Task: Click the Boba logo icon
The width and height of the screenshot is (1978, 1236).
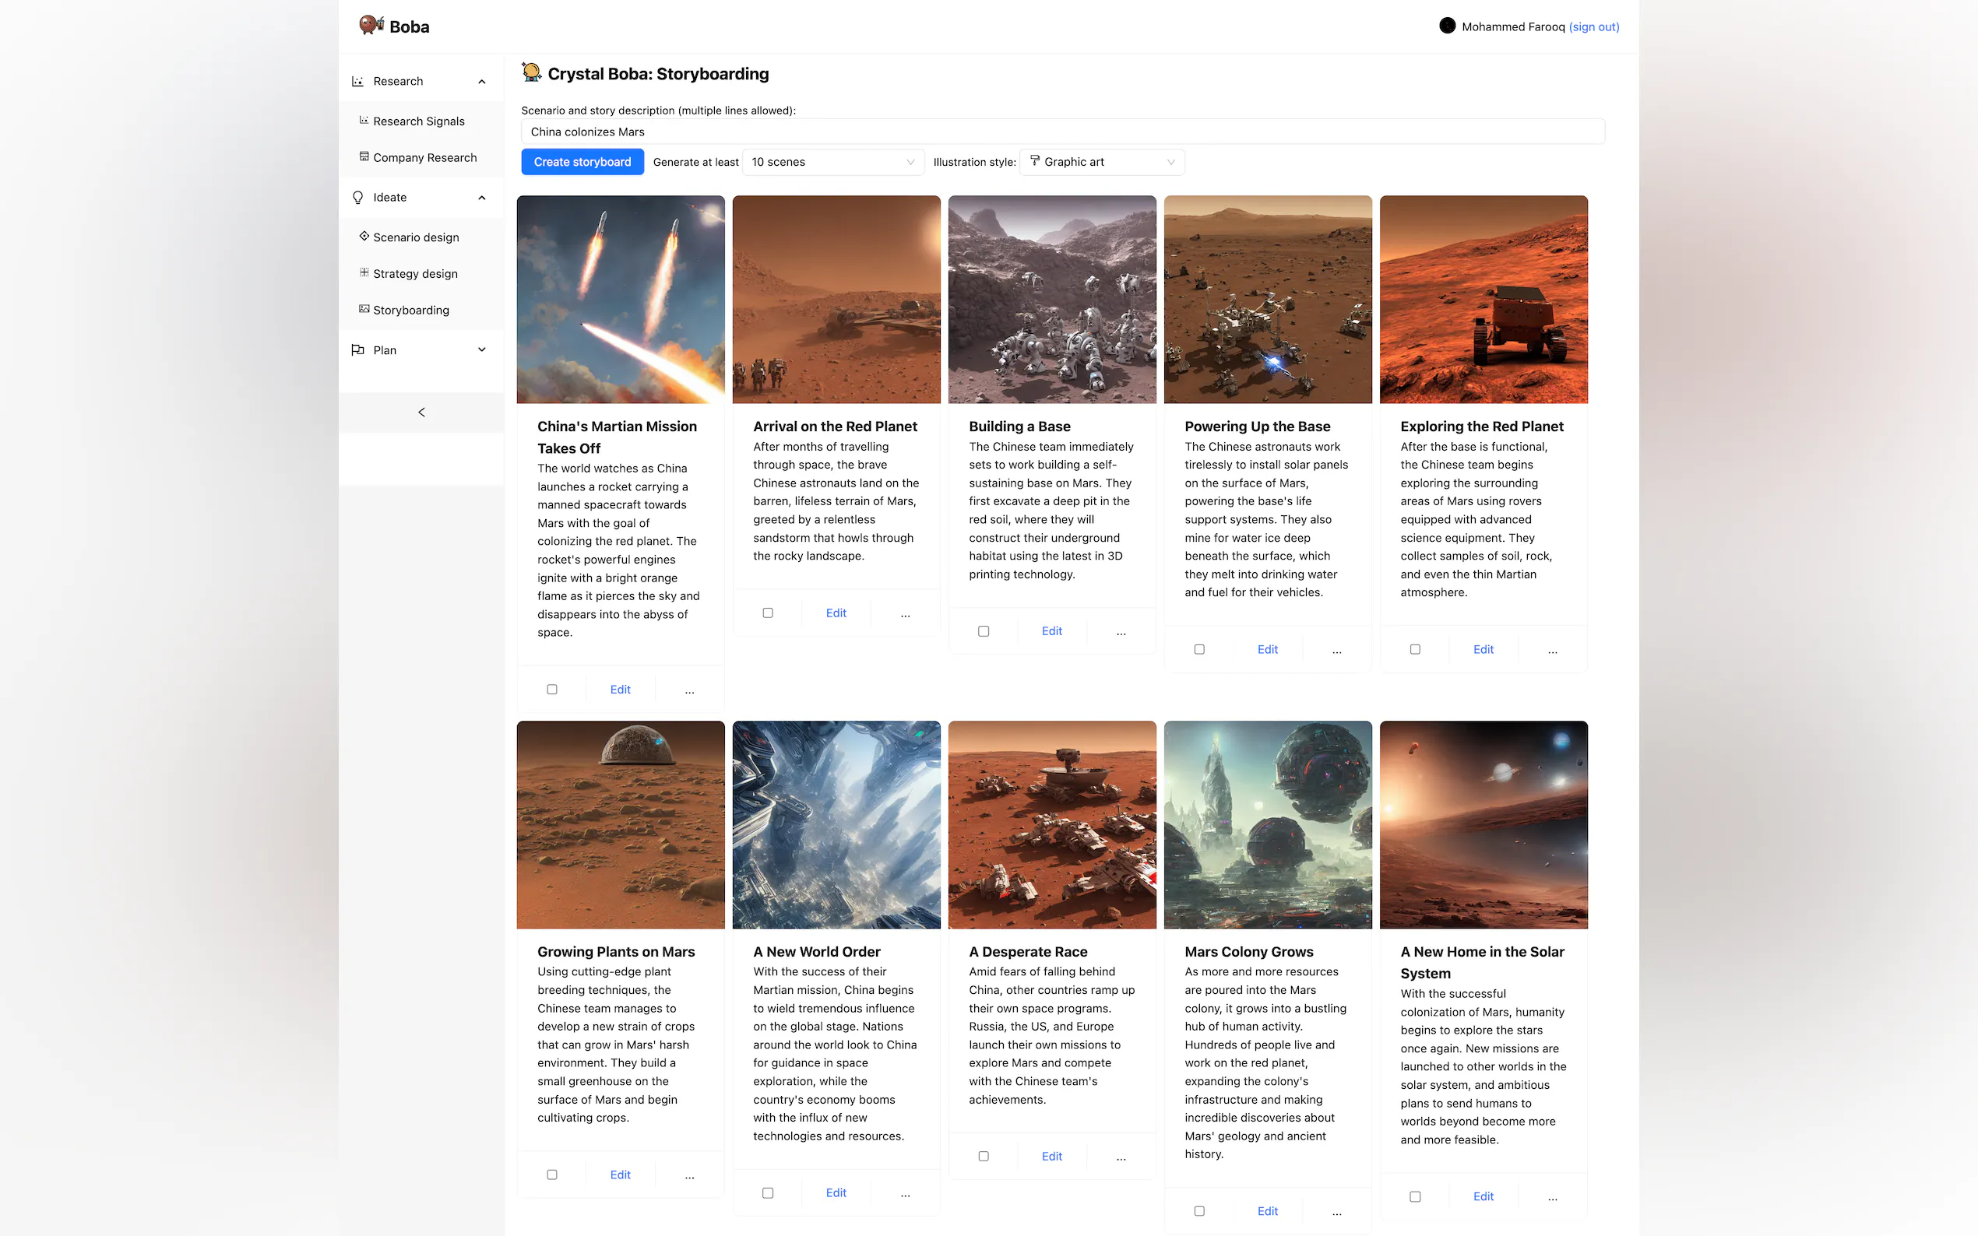Action: [x=371, y=26]
